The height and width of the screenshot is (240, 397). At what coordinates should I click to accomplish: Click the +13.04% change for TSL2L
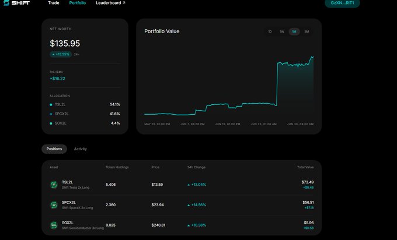point(197,185)
